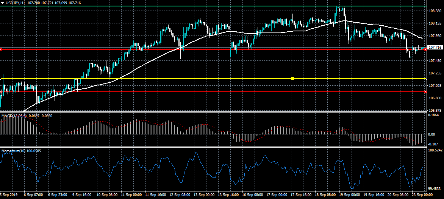
Task: Click the 10 Sep 08:00 time label
Action: click(x=107, y=195)
